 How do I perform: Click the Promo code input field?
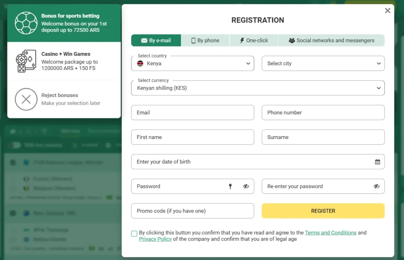[193, 211]
